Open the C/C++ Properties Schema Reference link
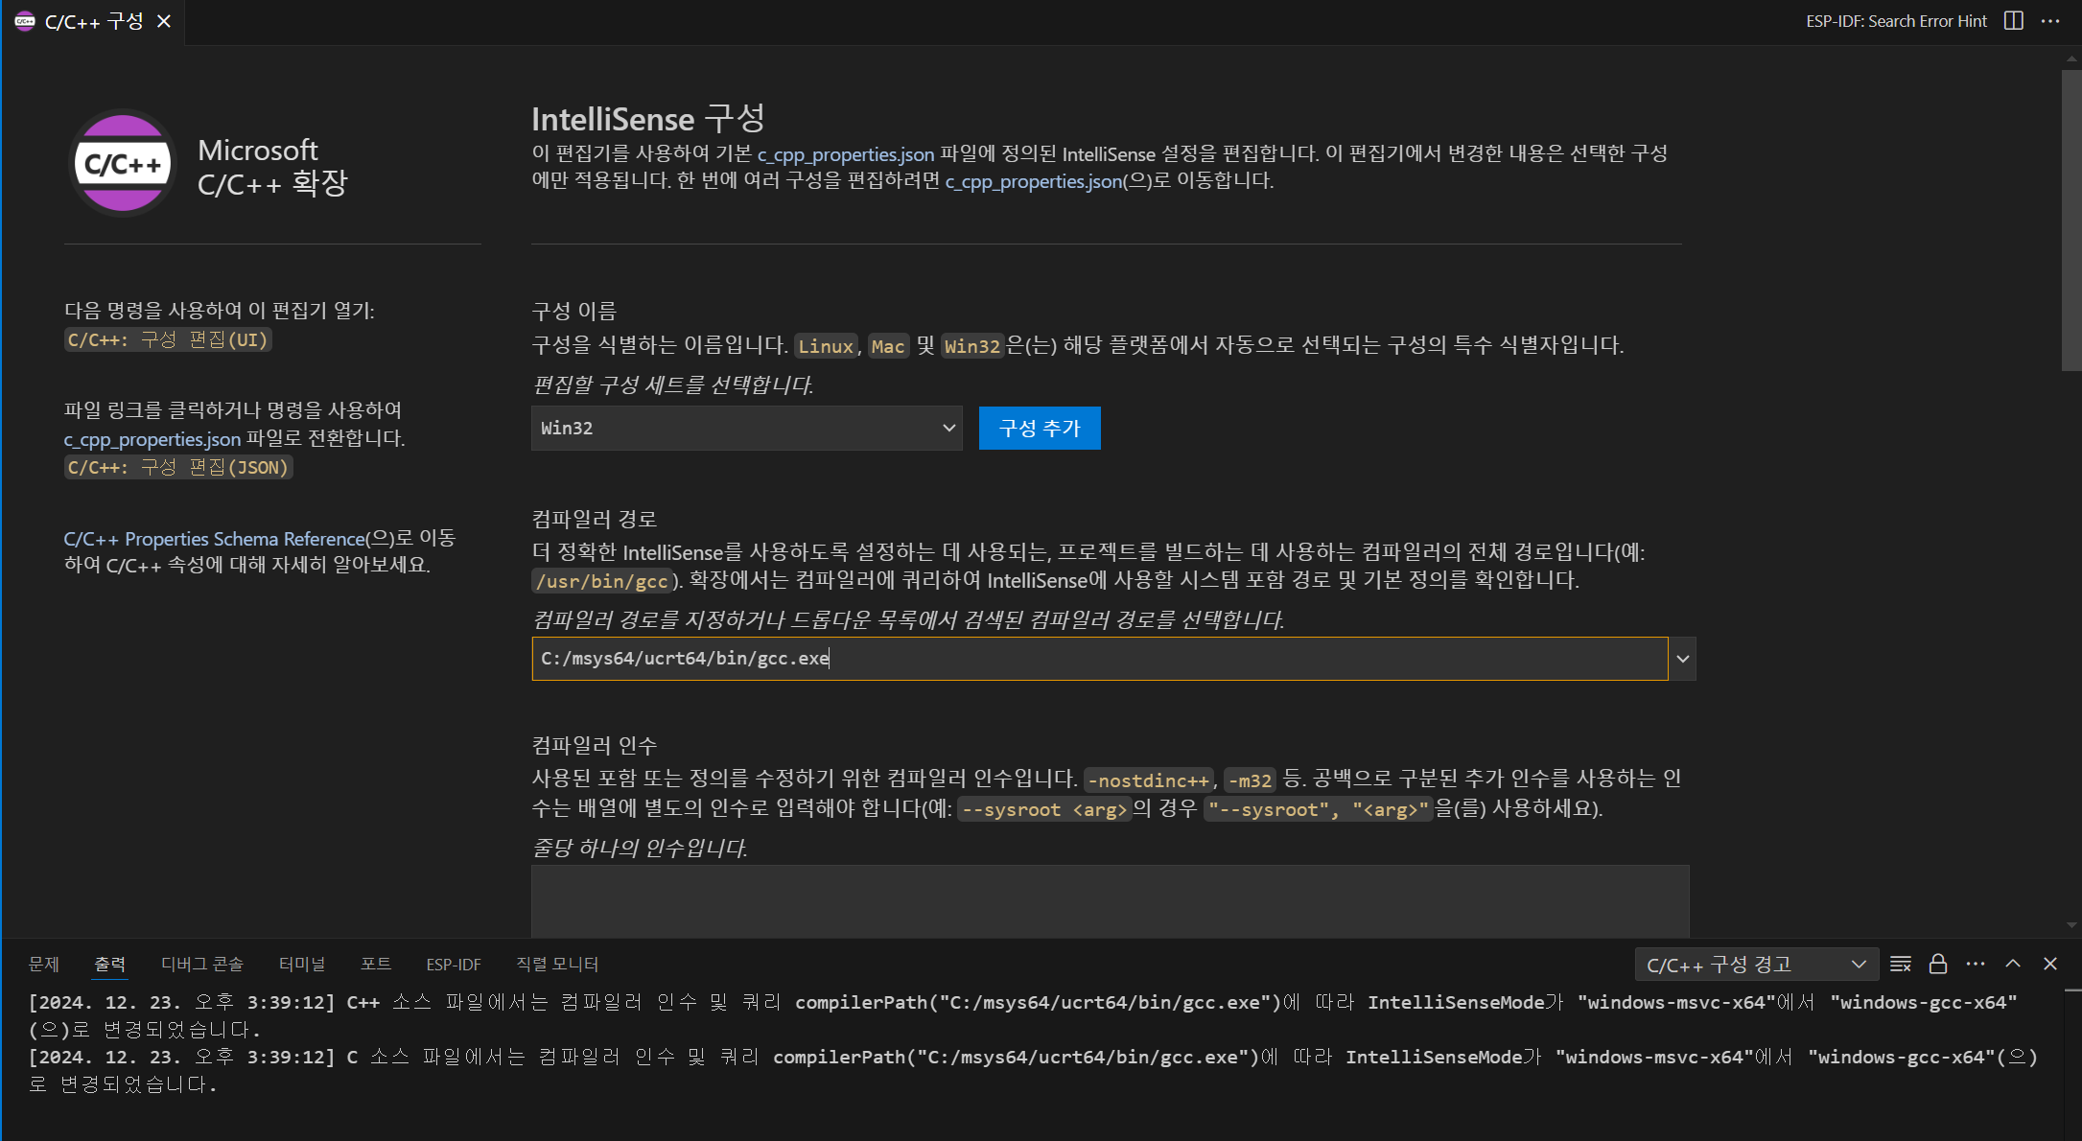Screen dimensions: 2082x1141 pyautogui.click(x=214, y=539)
